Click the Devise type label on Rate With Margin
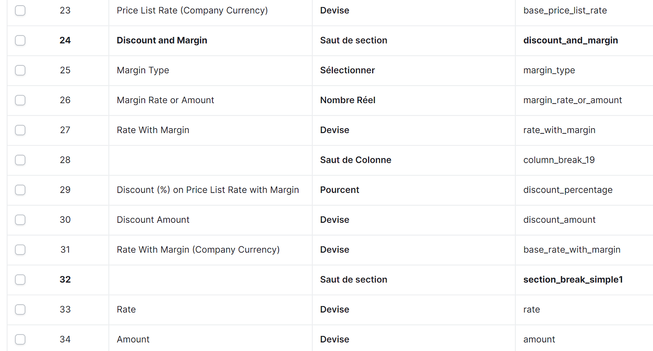This screenshot has height=351, width=653. (335, 130)
